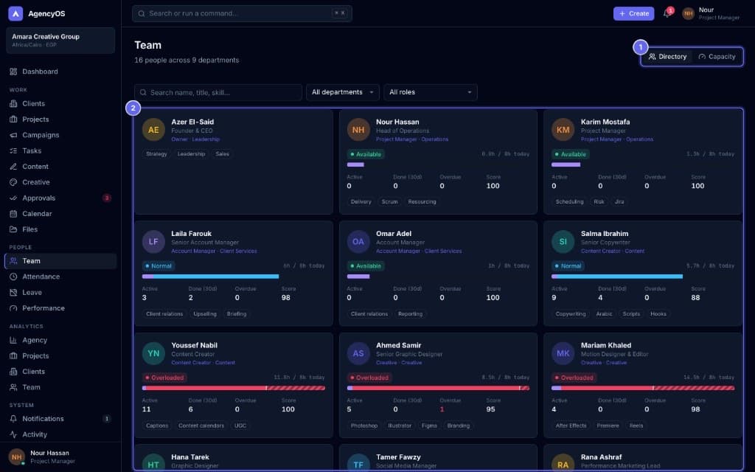Switch to the Capacity view
Screen dimensions: 755x472
[717, 56]
